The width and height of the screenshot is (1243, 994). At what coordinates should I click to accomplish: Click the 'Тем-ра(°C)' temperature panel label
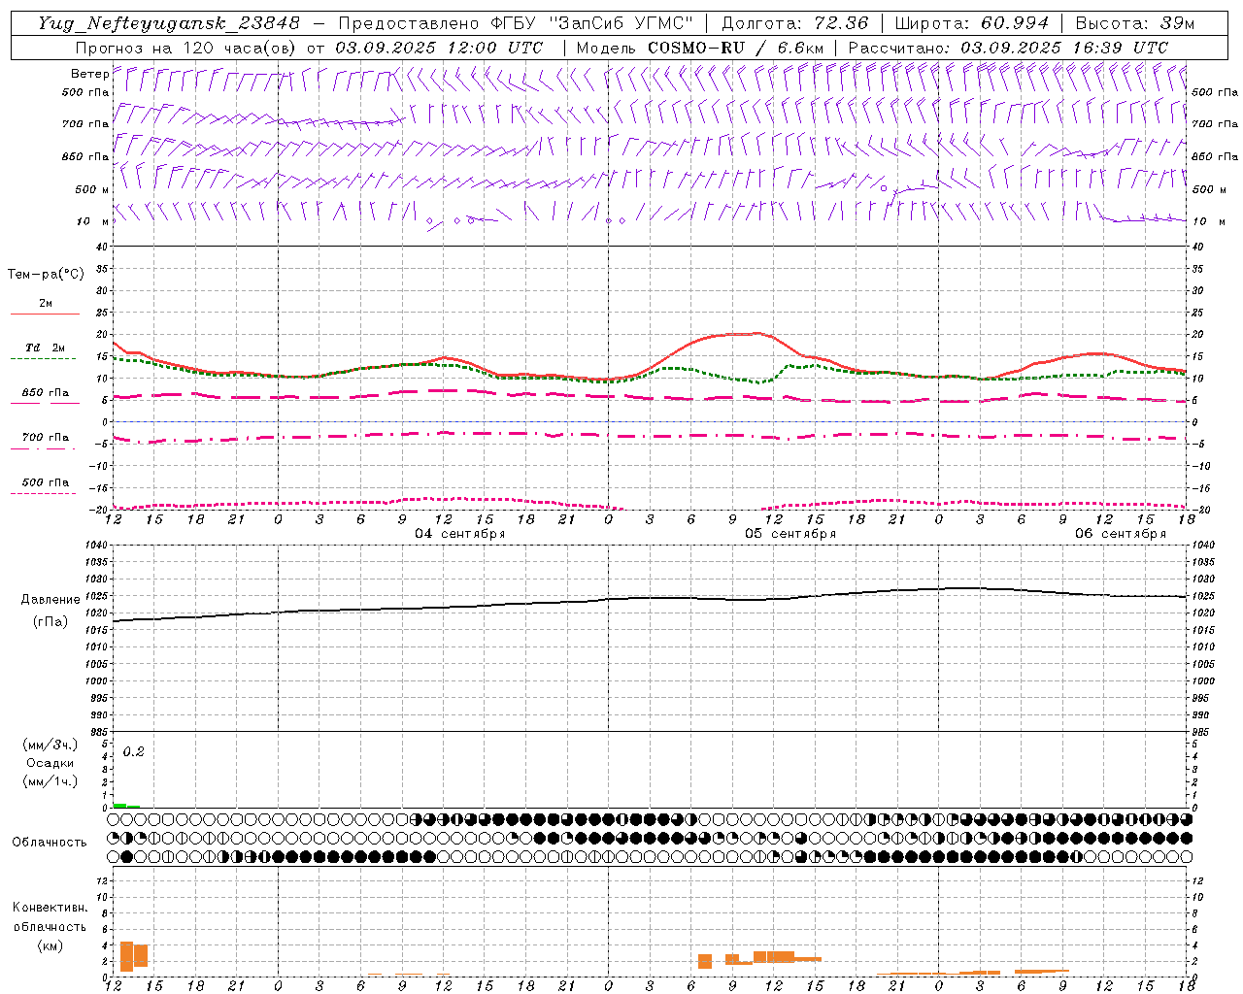click(x=46, y=275)
